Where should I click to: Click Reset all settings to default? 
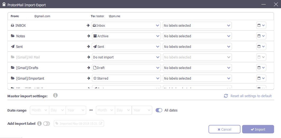click(x=251, y=96)
